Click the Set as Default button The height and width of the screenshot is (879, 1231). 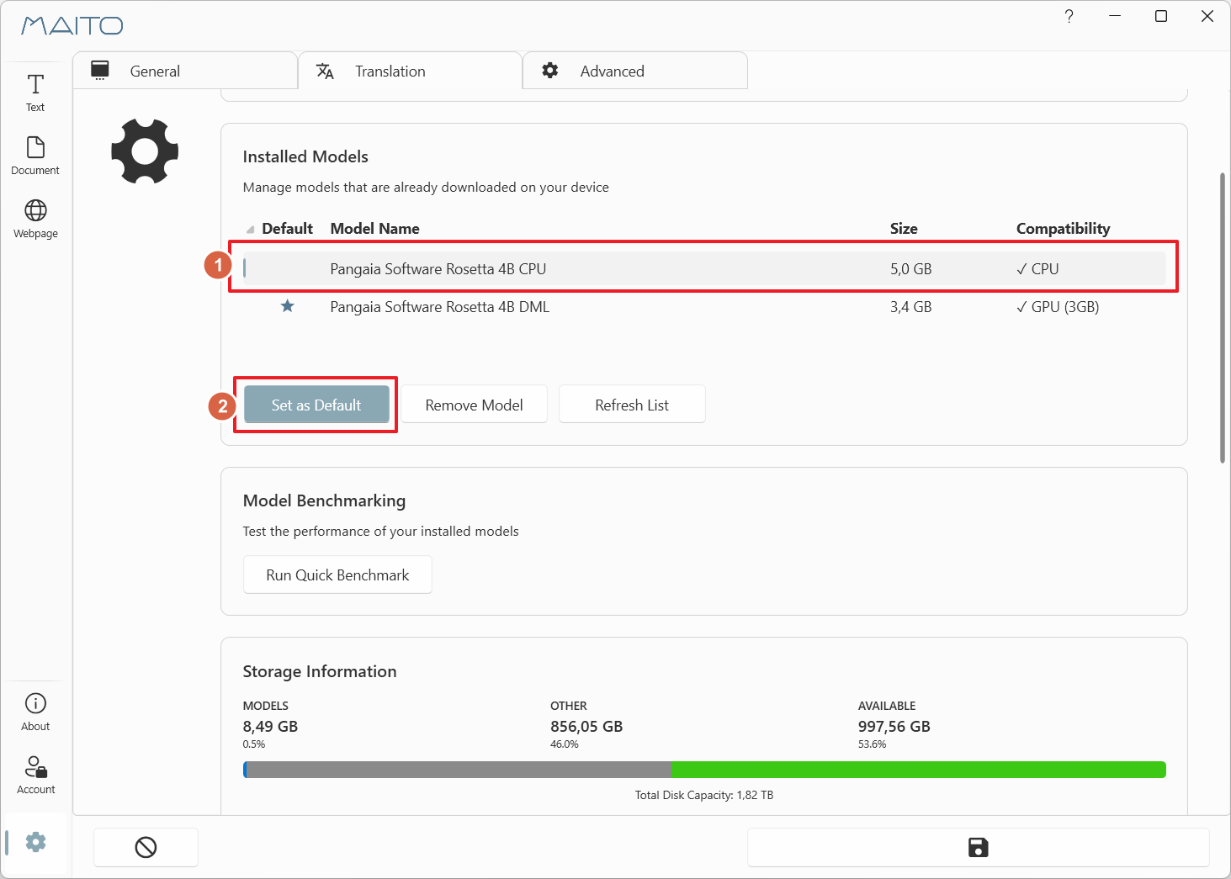[316, 405]
